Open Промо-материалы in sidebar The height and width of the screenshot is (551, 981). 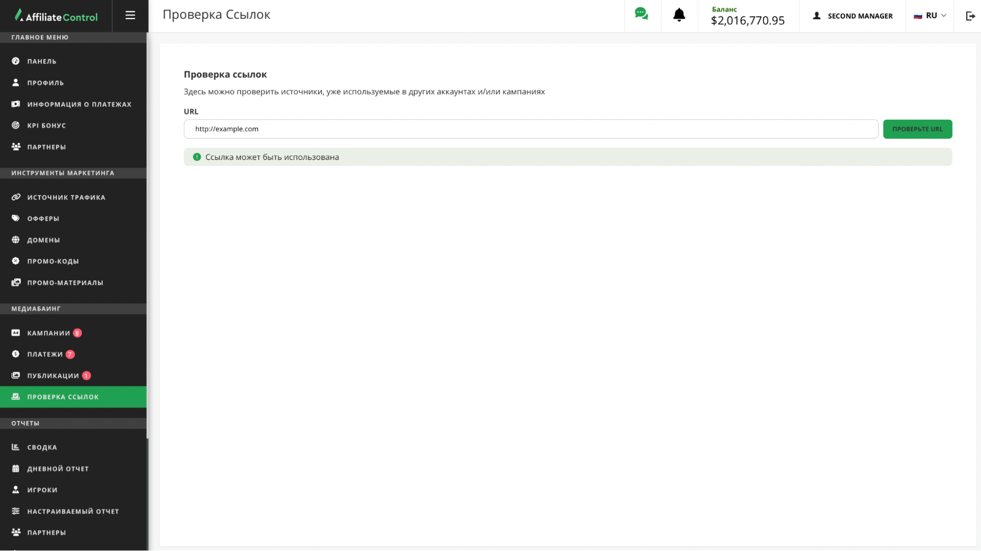coord(65,283)
